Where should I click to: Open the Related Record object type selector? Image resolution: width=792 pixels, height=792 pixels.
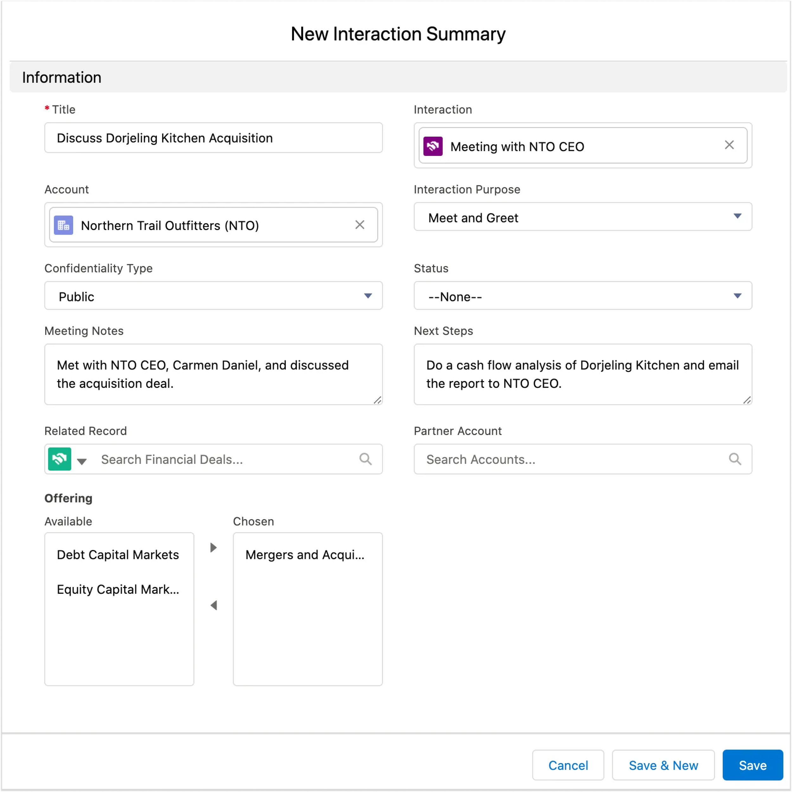(82, 462)
